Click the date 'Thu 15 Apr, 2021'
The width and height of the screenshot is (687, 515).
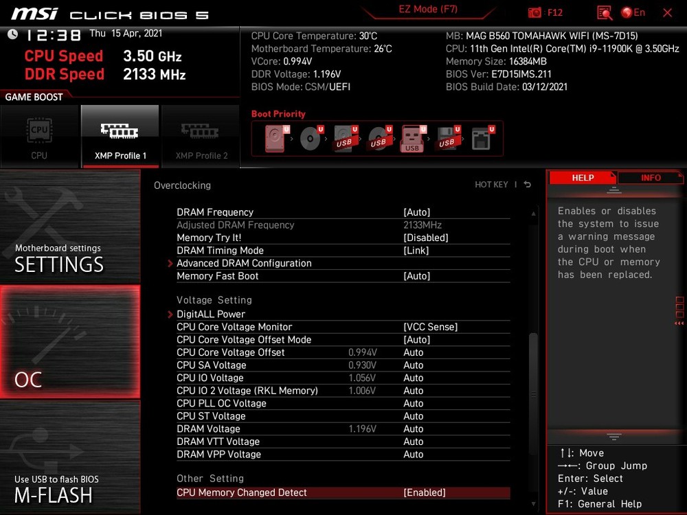click(126, 33)
